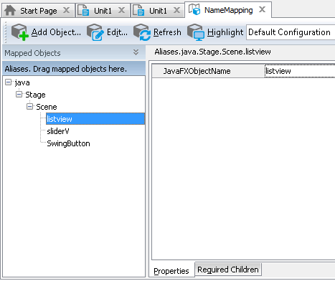Click the NameMapping tab cube icon
This screenshot has width=335, height=281.
pyautogui.click(x=194, y=9)
